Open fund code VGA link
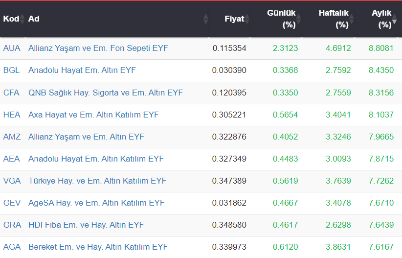The height and width of the screenshot is (258, 402). point(12,181)
